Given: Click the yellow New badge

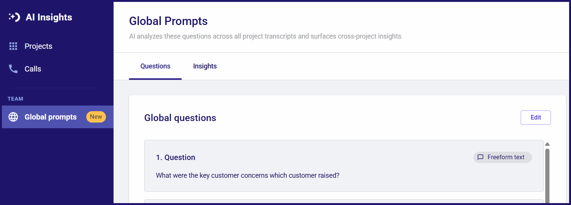Looking at the screenshot, I should (96, 117).
